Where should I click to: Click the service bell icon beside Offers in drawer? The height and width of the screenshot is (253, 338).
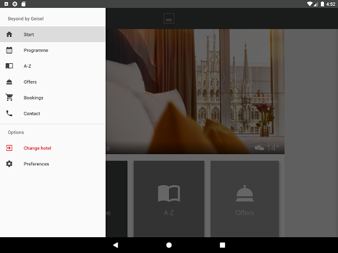point(9,82)
